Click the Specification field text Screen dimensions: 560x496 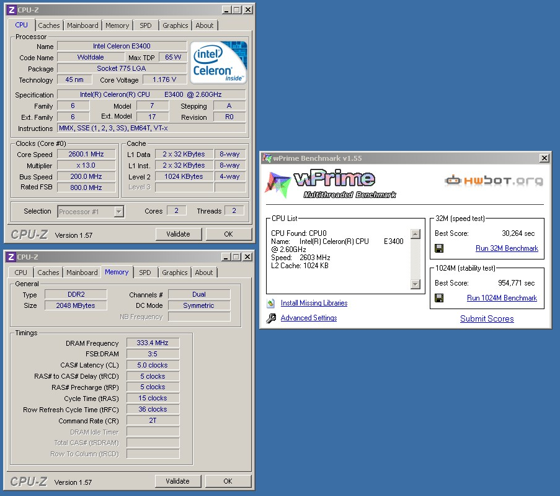point(151,94)
